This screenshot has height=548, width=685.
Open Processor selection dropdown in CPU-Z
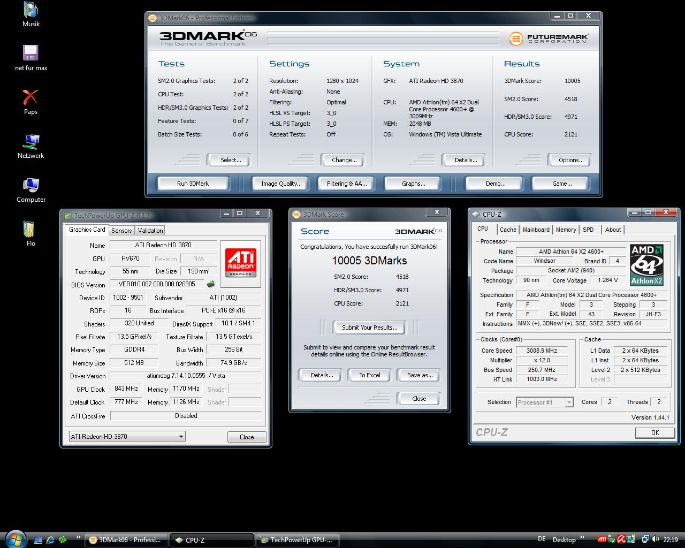(545, 402)
